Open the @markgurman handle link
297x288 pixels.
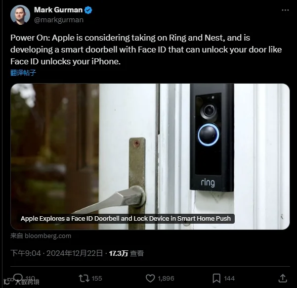point(59,20)
